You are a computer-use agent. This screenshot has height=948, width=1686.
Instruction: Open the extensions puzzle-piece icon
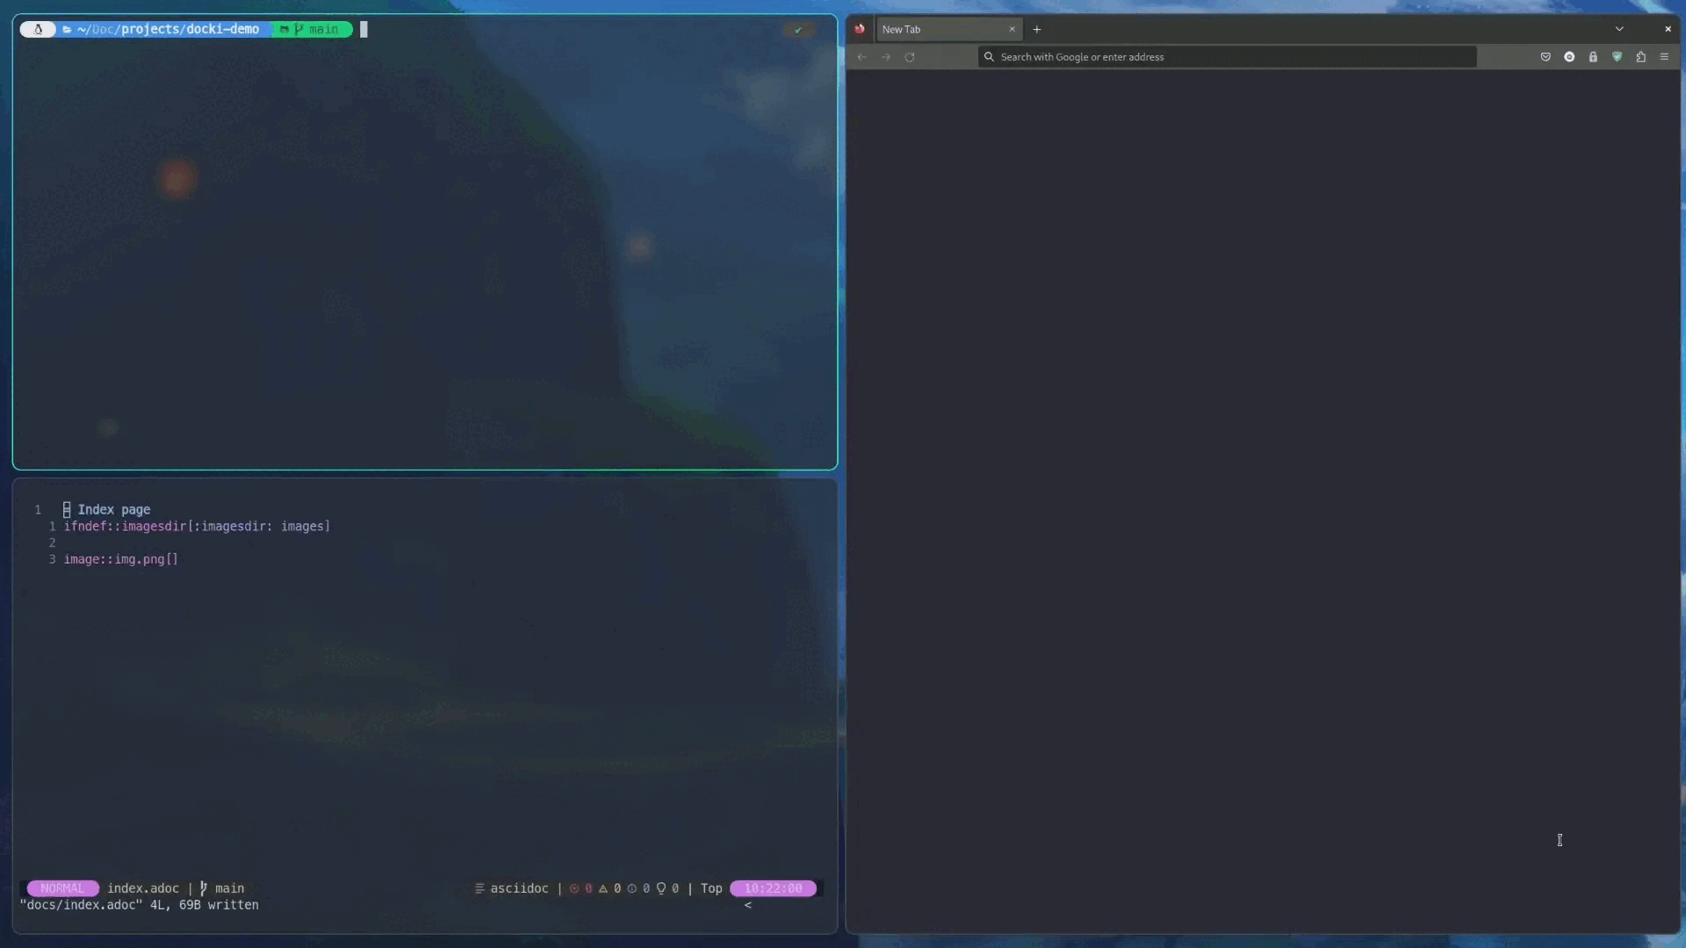[x=1641, y=56]
